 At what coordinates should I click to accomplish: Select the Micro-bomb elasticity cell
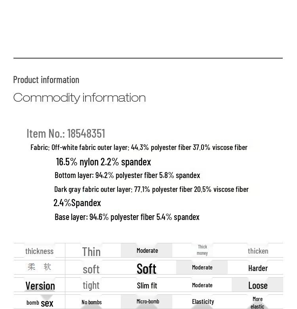coord(148,301)
